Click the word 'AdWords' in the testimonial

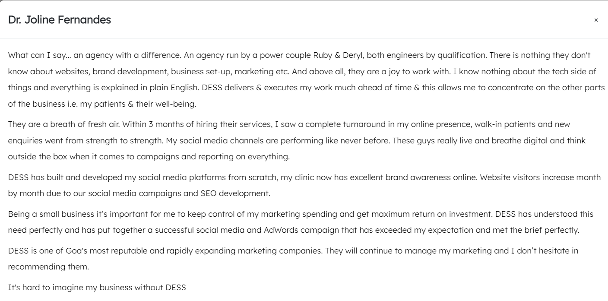click(x=281, y=230)
